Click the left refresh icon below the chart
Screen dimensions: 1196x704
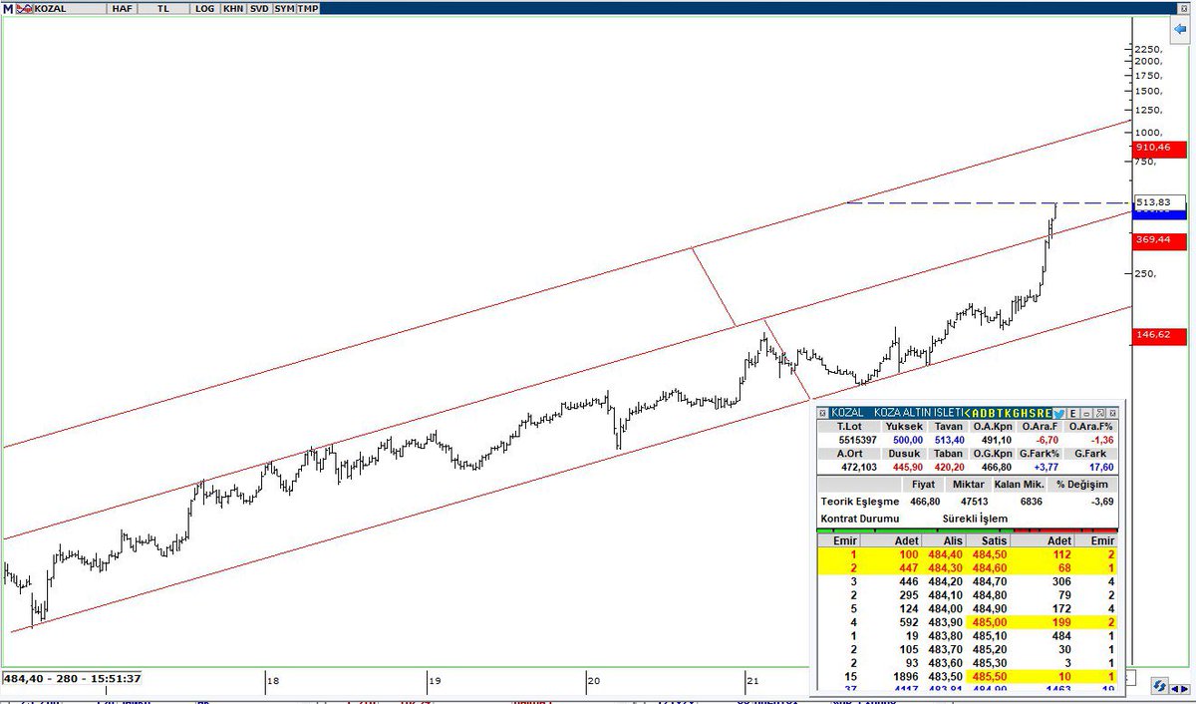pos(1161,686)
